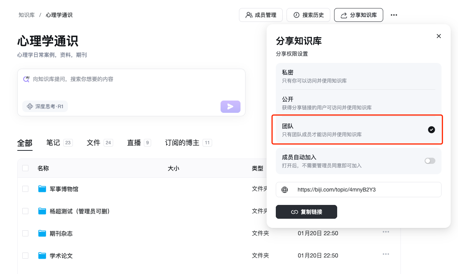Screen dimensions: 458x274
Task: Check the select-all checkbox in table header
Action: coord(25,168)
